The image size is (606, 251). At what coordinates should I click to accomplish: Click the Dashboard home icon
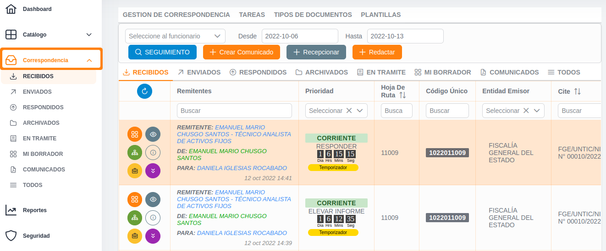click(x=11, y=9)
